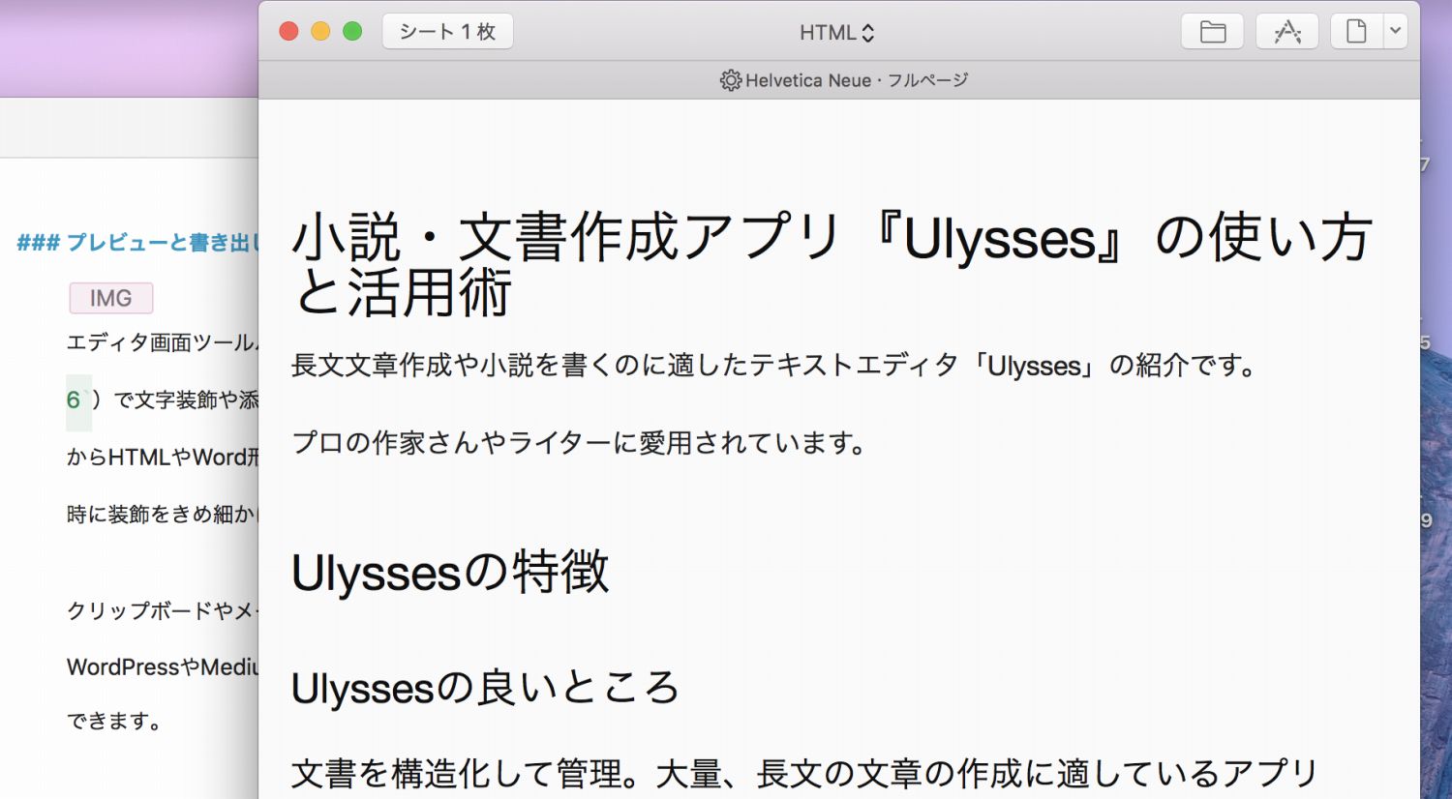The image size is (1452, 799).
Task: Open the folder icon in preview toolbar
Action: (1212, 32)
